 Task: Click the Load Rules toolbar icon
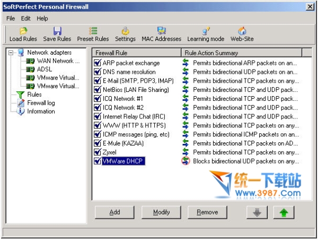(x=23, y=31)
